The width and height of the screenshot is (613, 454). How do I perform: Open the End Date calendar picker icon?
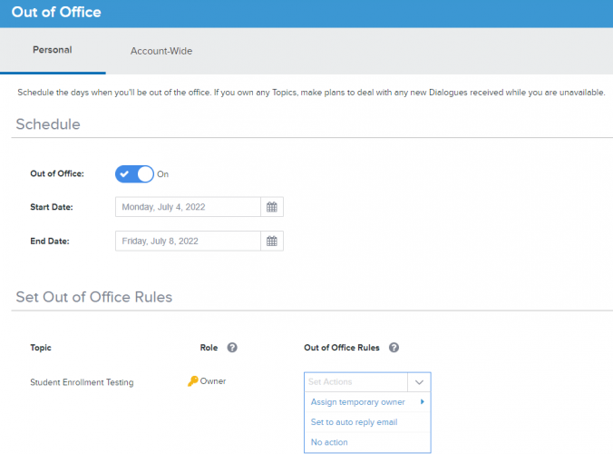(271, 241)
